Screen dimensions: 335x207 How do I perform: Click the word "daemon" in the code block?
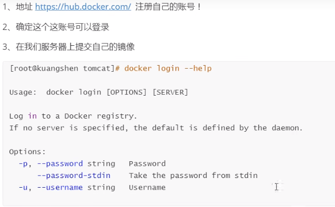[286, 128]
